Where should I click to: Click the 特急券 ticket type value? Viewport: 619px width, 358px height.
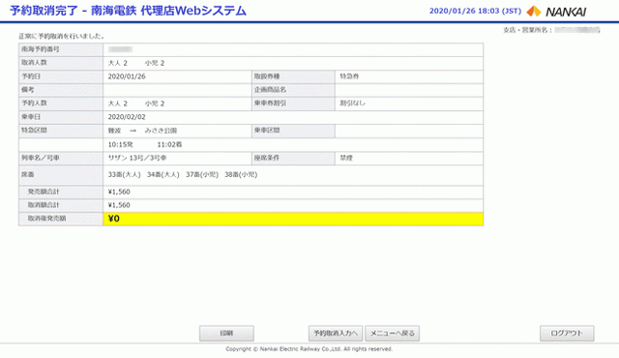pyautogui.click(x=349, y=76)
